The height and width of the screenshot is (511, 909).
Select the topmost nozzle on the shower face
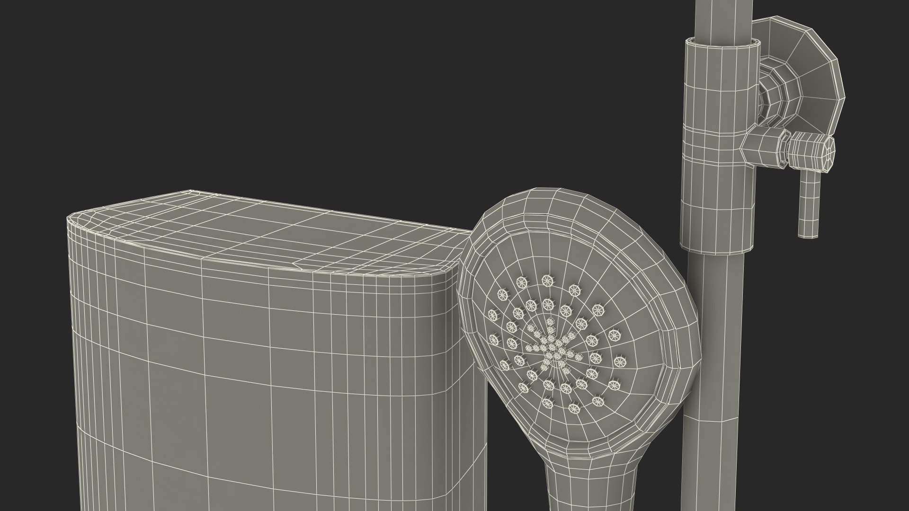[x=548, y=280]
